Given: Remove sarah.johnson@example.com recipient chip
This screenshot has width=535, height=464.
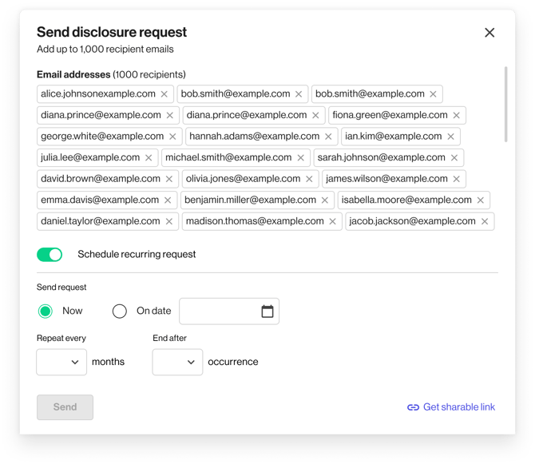Looking at the screenshot, I should click(454, 158).
